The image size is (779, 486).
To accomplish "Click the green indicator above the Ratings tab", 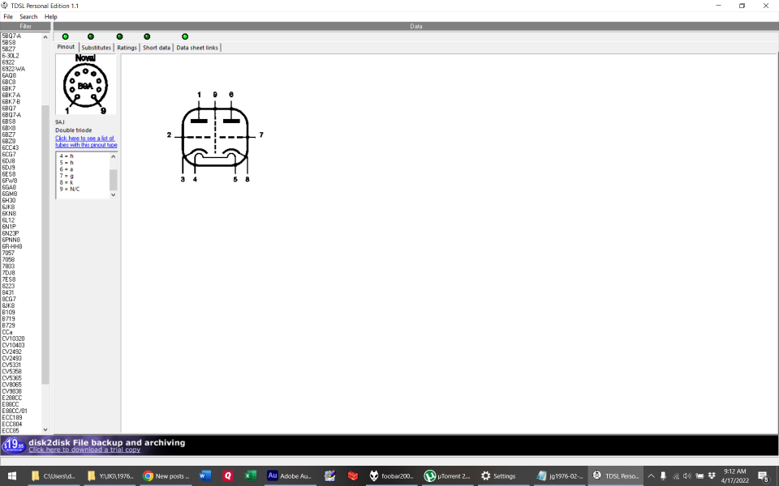I will (x=119, y=36).
